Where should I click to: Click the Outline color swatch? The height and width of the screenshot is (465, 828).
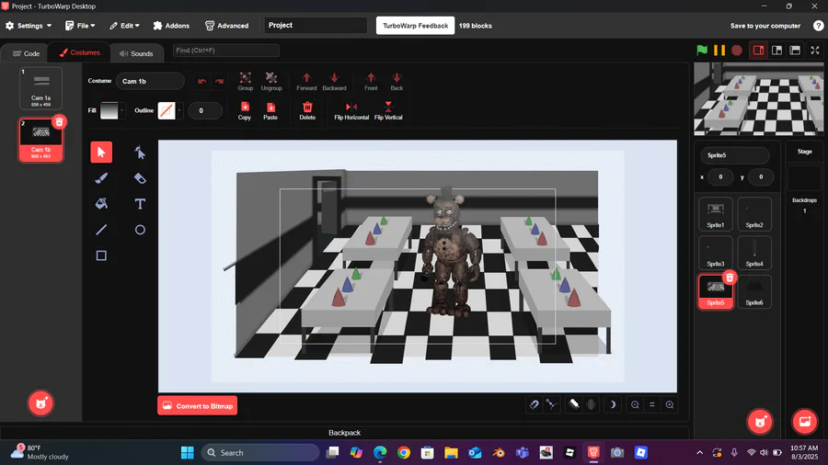tap(167, 110)
